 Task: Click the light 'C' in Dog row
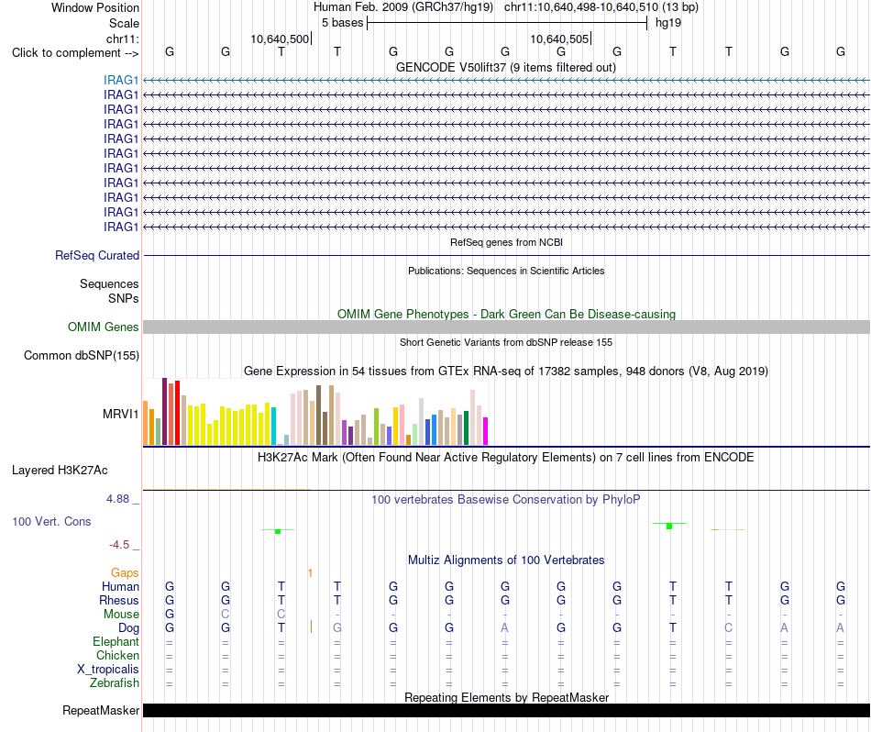tap(728, 628)
